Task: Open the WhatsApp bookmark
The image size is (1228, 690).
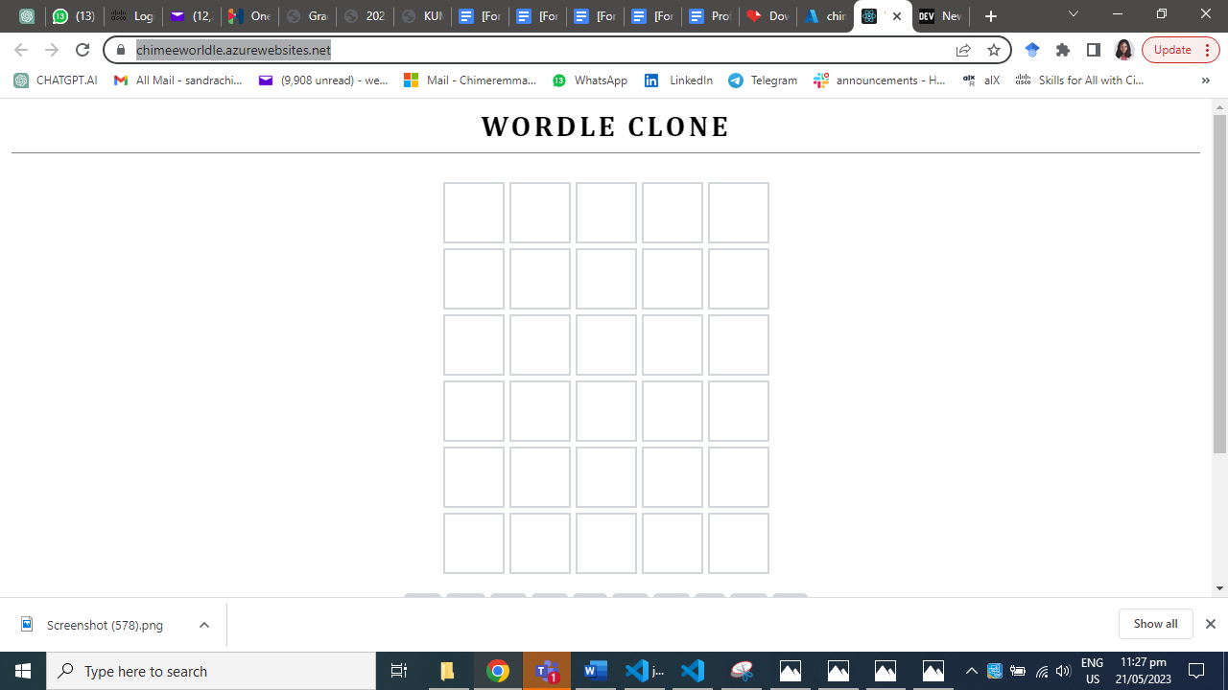Action: 590,80
